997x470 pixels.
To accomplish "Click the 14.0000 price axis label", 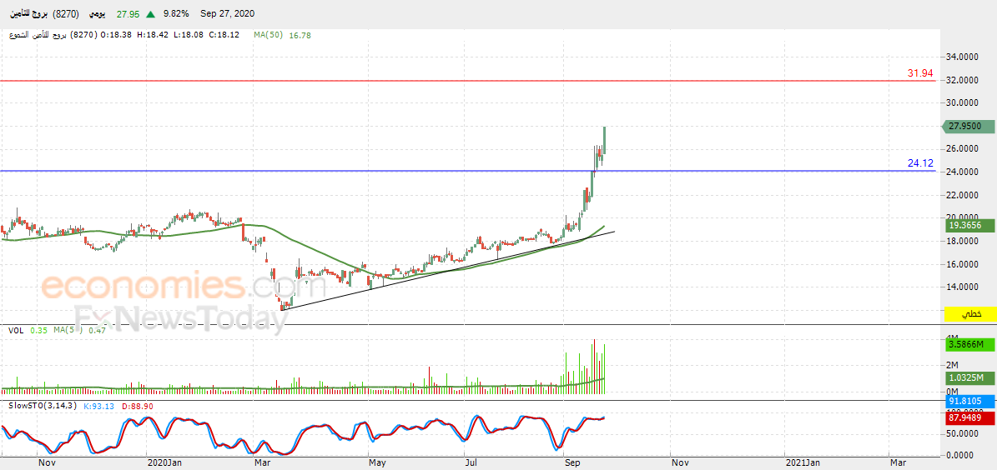I will 964,287.
